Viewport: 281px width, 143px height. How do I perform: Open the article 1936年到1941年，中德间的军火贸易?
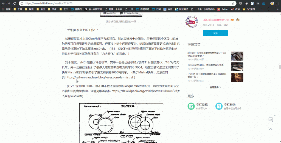click(206, 65)
